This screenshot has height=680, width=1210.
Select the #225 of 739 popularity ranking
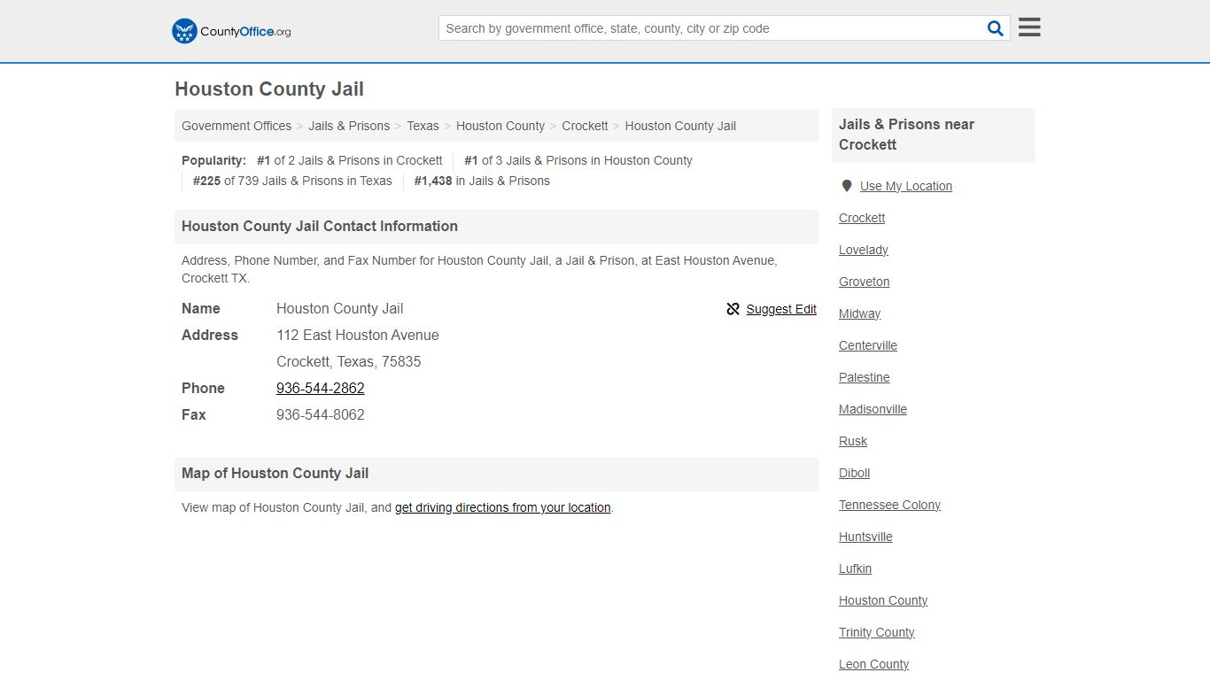[292, 181]
